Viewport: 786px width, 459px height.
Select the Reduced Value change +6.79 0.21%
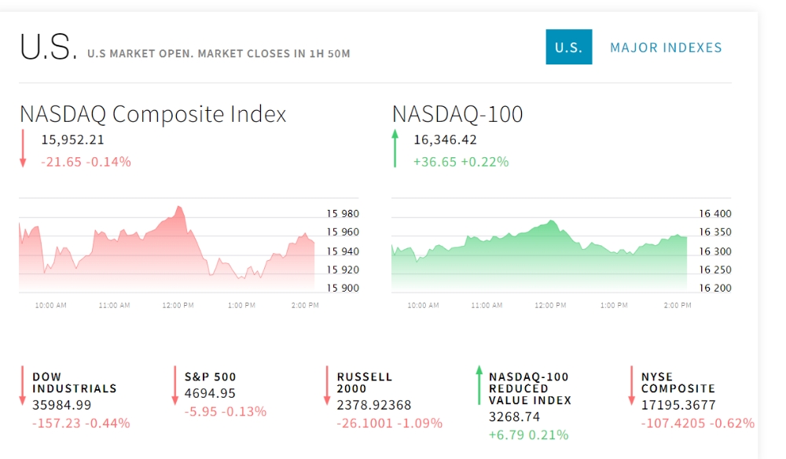pos(529,435)
